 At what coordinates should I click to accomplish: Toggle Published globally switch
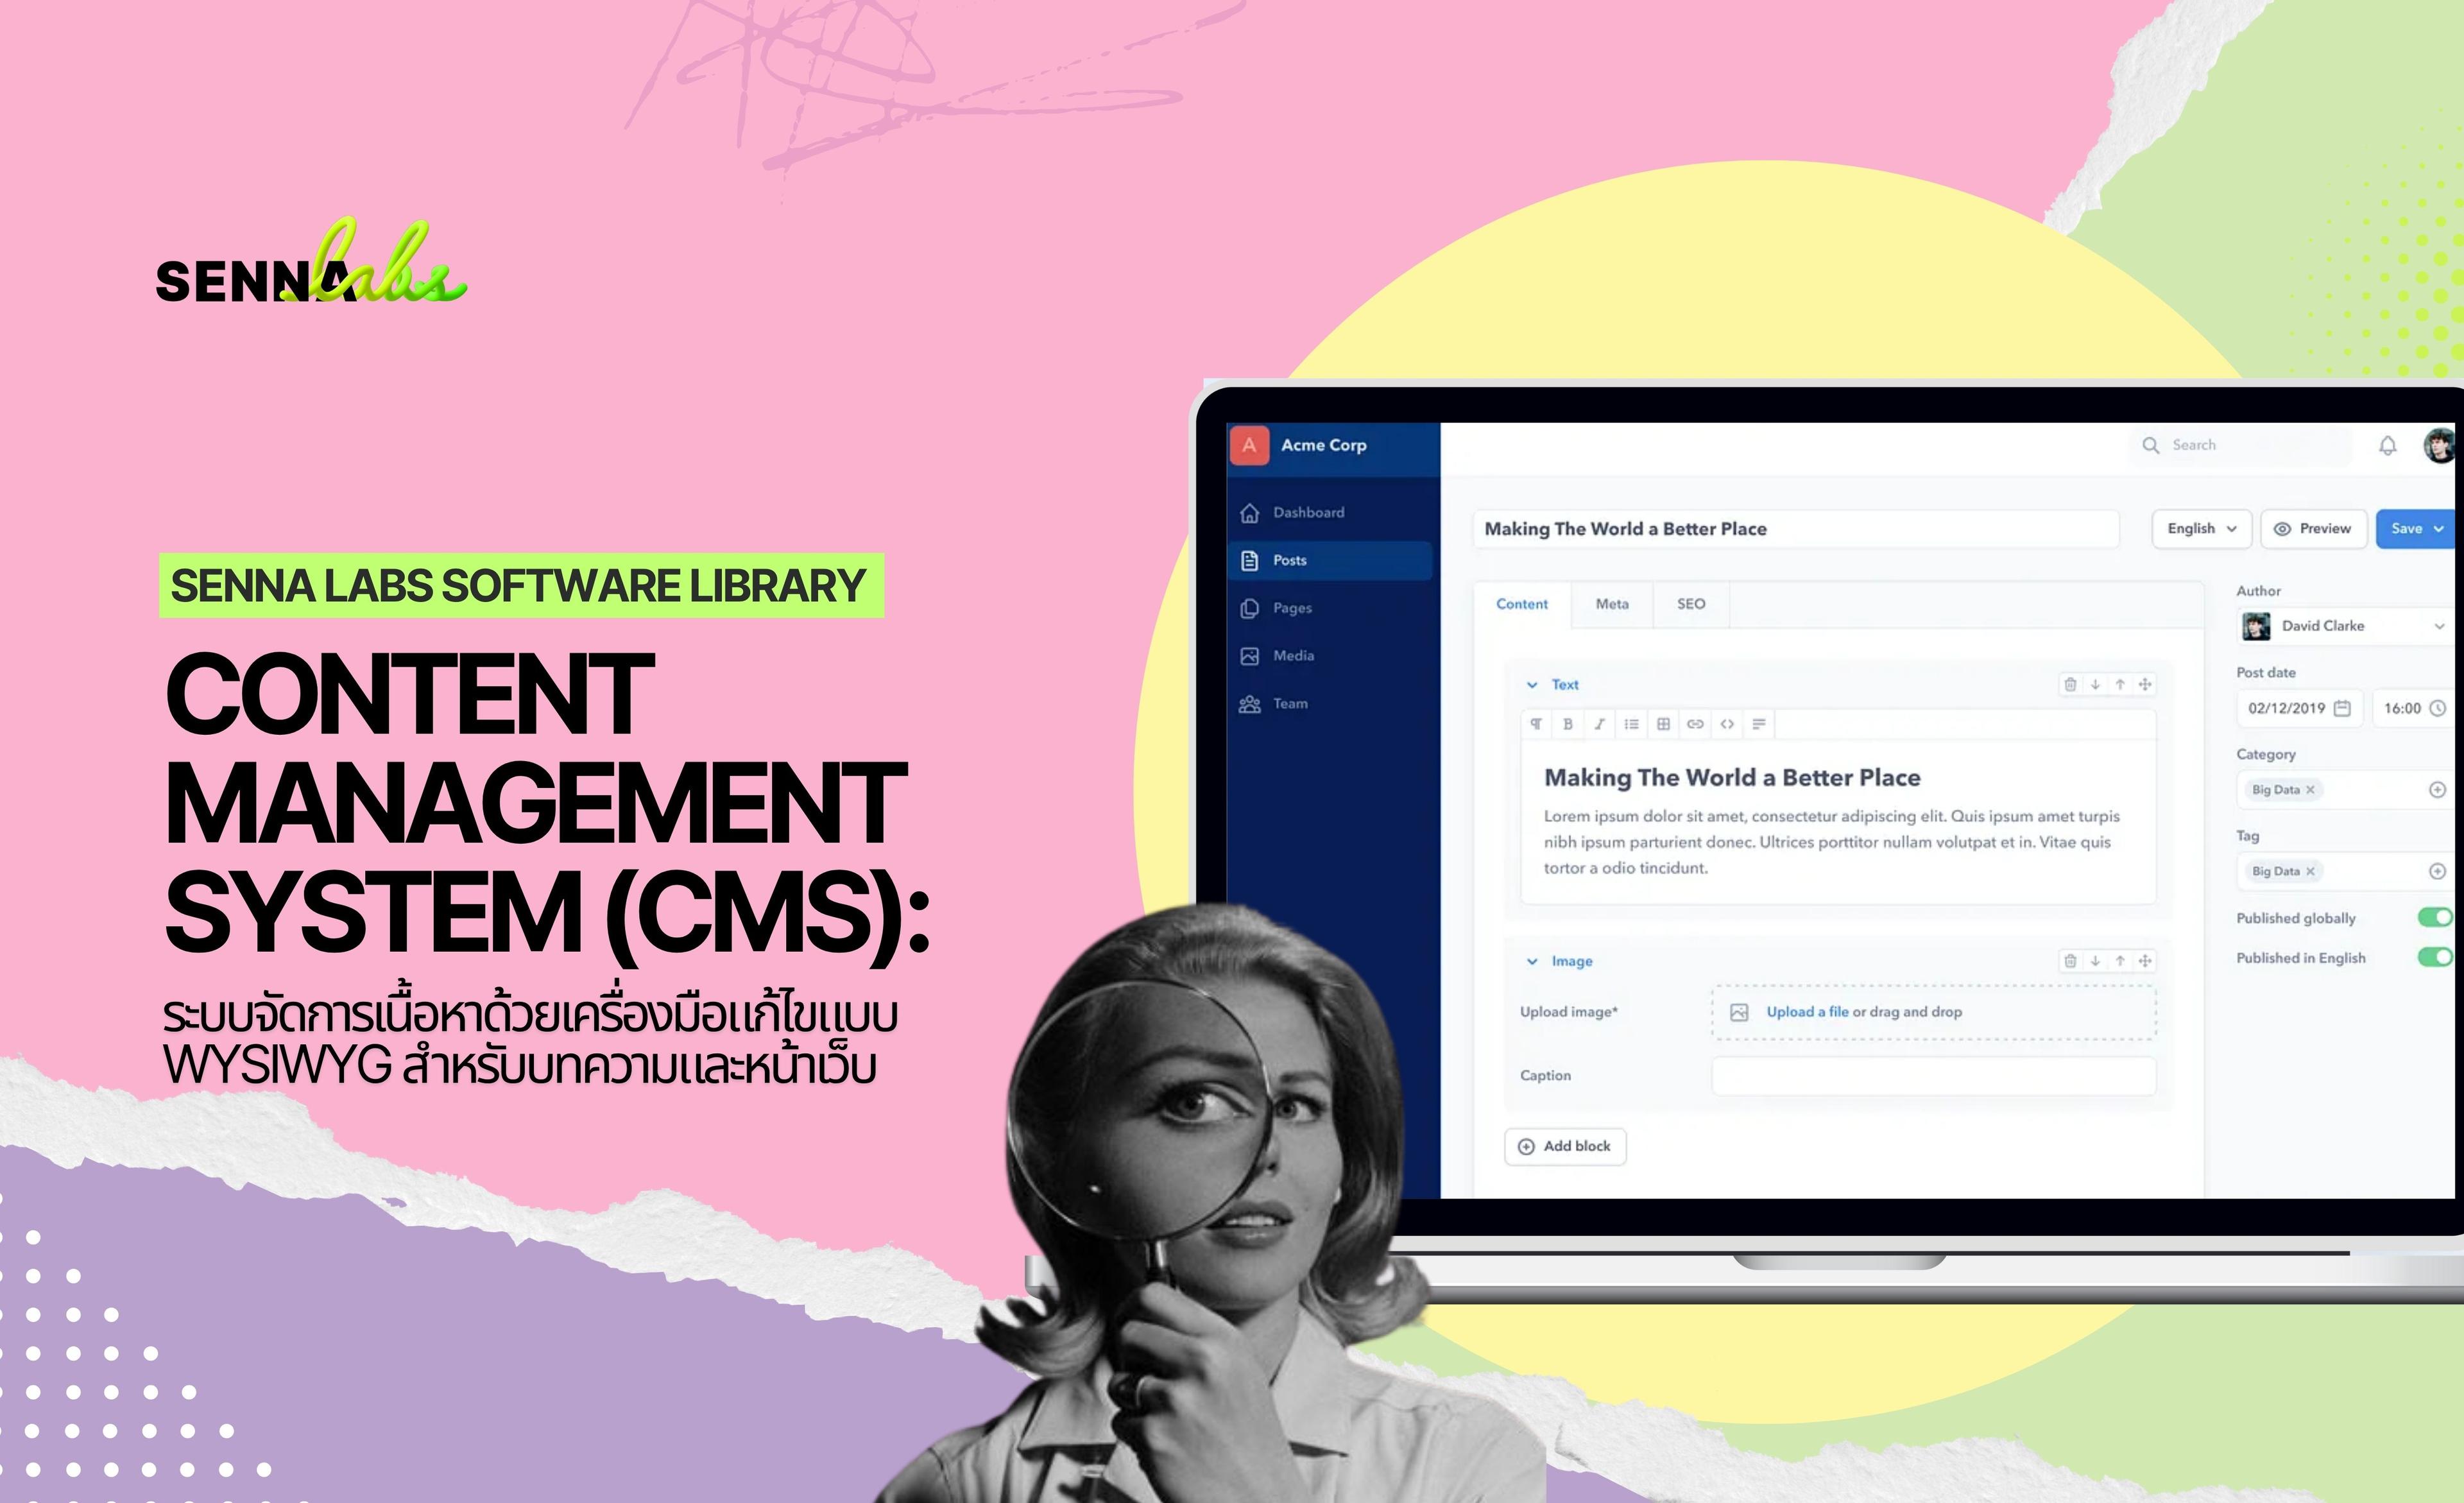[2435, 918]
